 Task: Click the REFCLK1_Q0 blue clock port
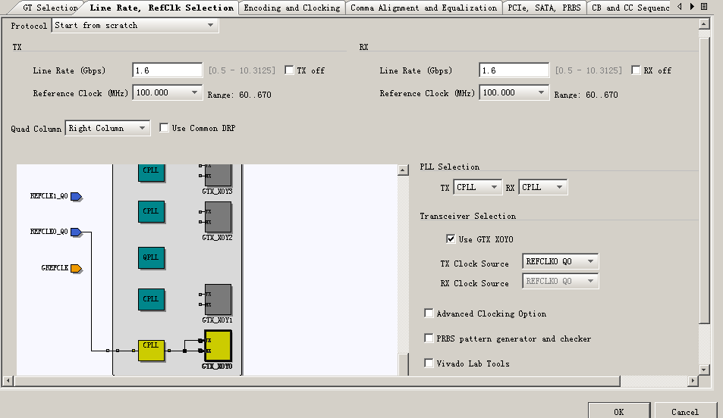point(76,196)
